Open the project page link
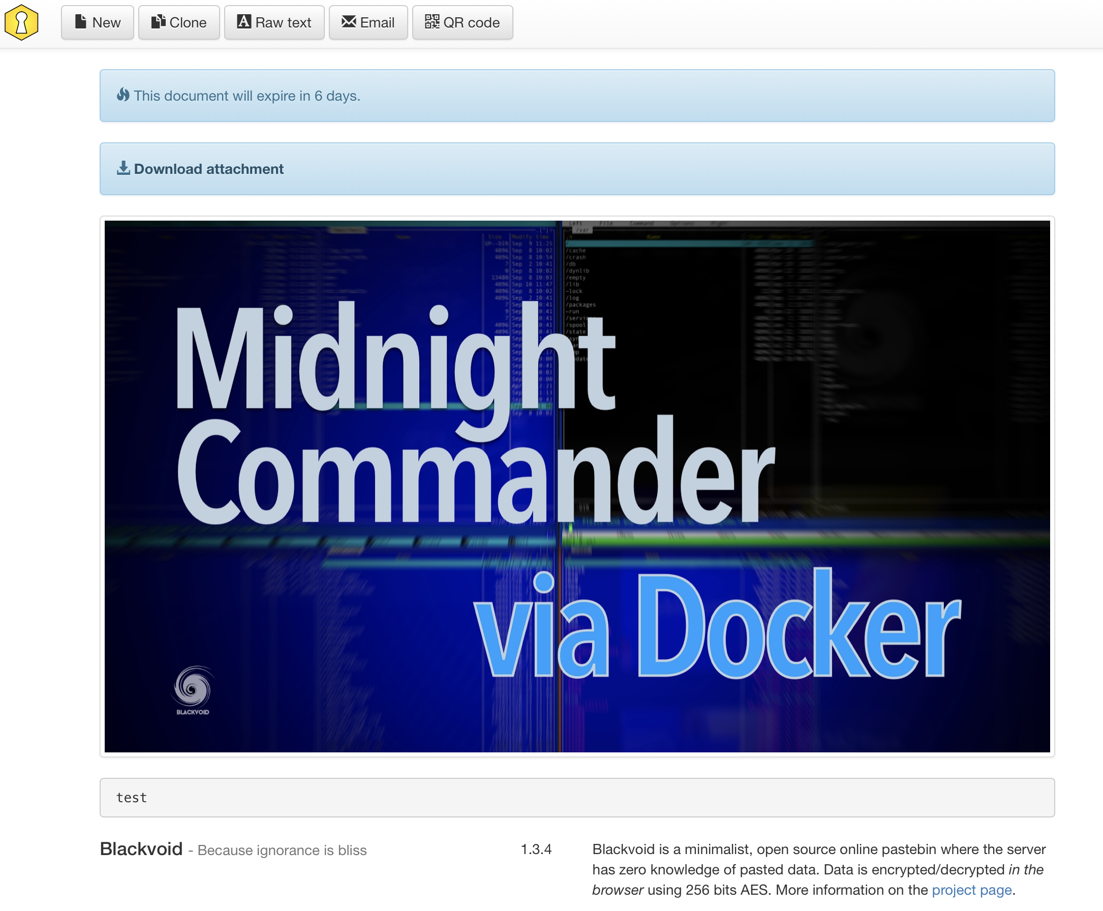 [971, 890]
